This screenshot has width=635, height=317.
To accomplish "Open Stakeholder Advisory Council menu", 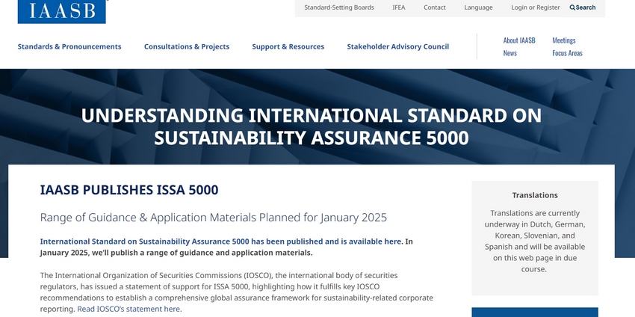I will [x=397, y=46].
